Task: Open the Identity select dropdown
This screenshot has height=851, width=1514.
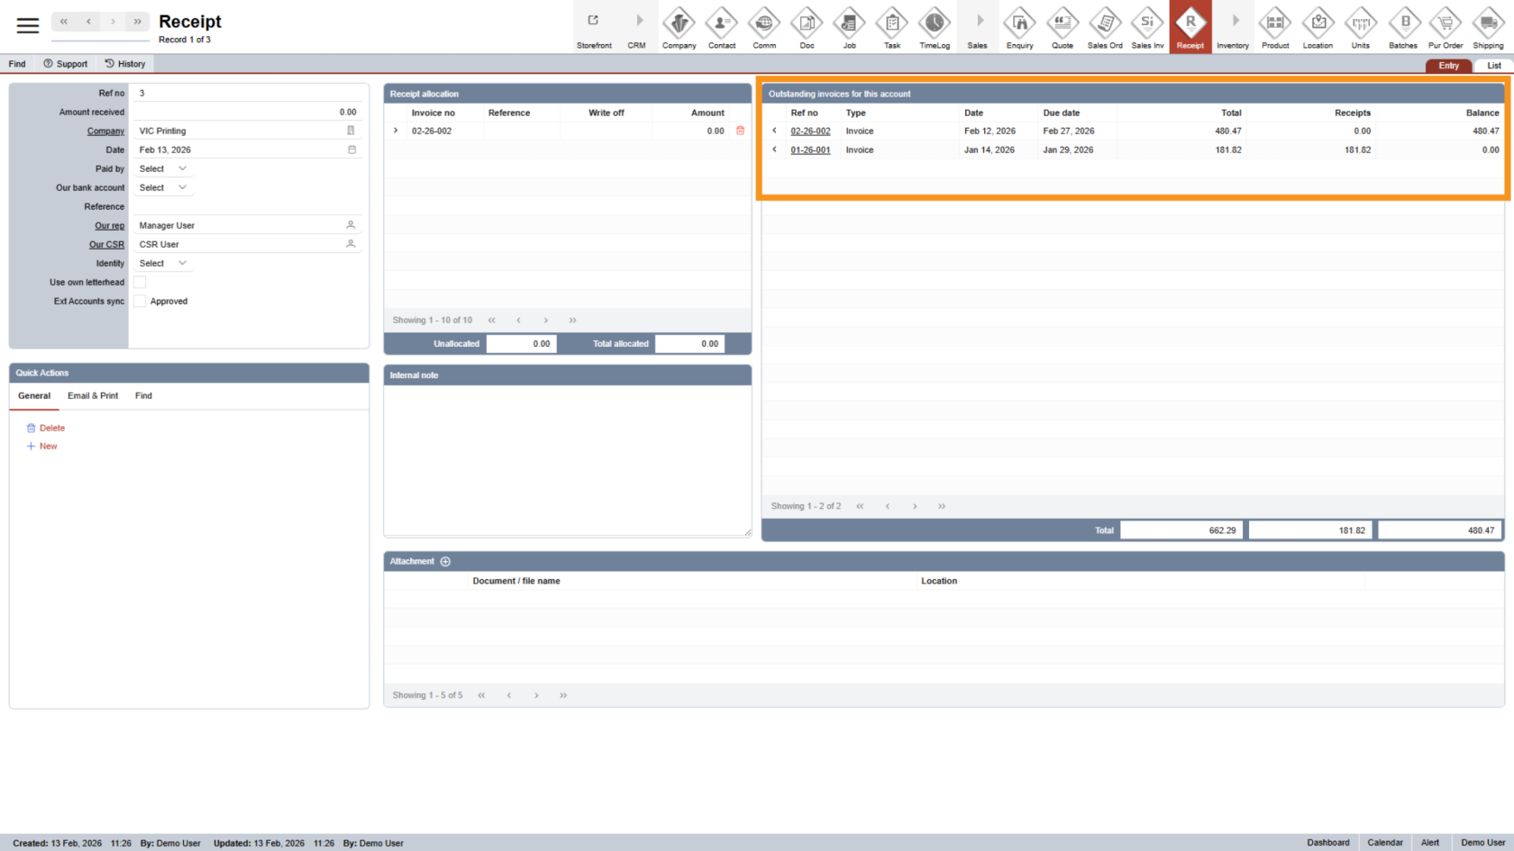Action: [163, 264]
